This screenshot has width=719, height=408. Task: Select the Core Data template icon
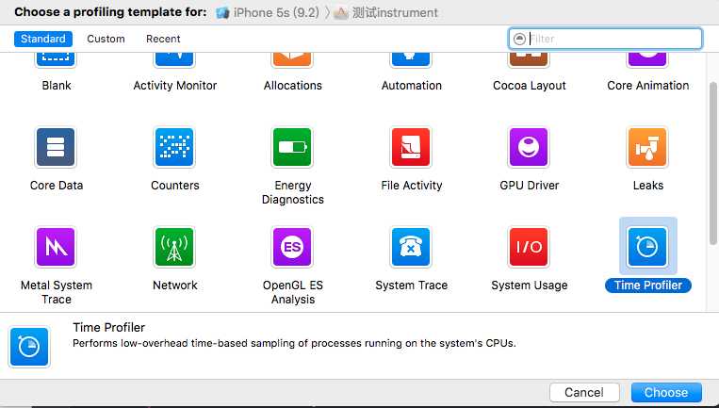click(x=56, y=147)
